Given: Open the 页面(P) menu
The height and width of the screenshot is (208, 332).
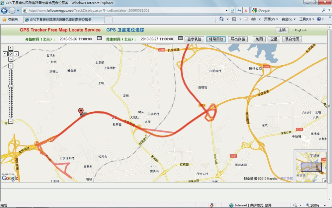Looking at the screenshot, I should tap(271, 19).
